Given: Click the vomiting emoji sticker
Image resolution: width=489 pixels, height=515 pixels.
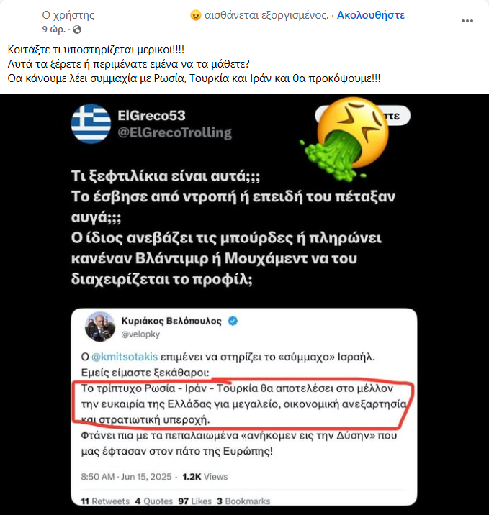Looking at the screenshot, I should point(345,139).
